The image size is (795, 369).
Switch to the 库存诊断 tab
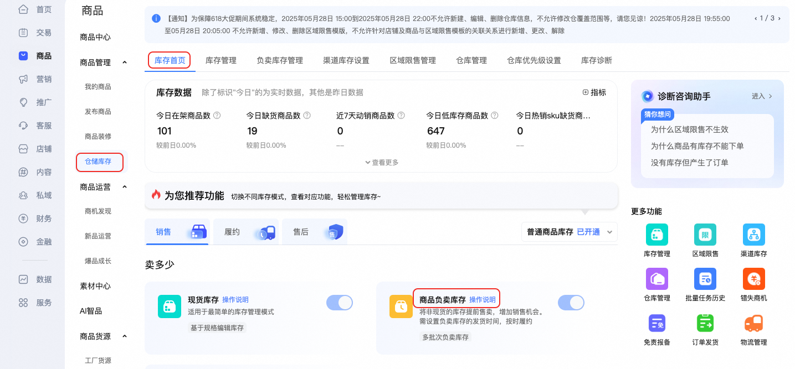point(597,60)
